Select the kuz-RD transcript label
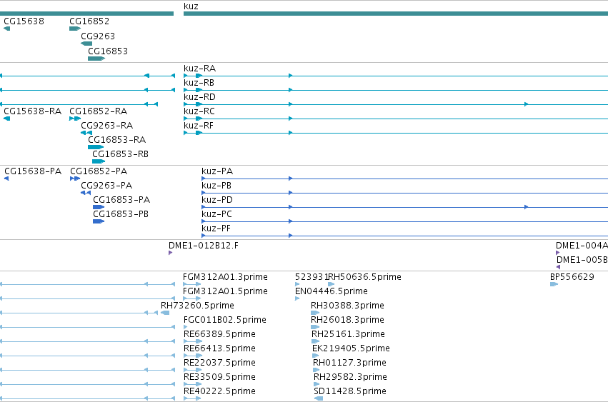Viewport: 608px width, 402px height. click(x=200, y=97)
